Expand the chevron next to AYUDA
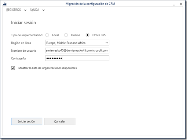187x140 pixels. click(x=43, y=10)
